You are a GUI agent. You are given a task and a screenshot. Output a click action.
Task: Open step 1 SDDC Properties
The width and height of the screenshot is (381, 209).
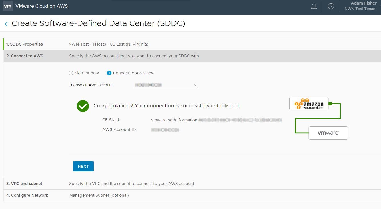click(192, 44)
